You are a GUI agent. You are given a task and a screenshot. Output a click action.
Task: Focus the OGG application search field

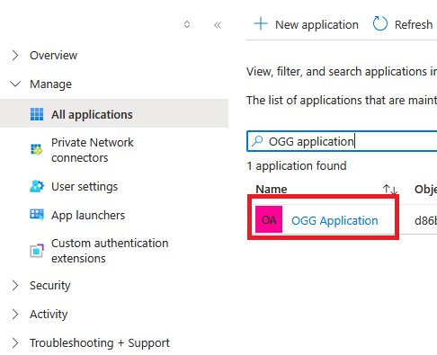tap(342, 141)
